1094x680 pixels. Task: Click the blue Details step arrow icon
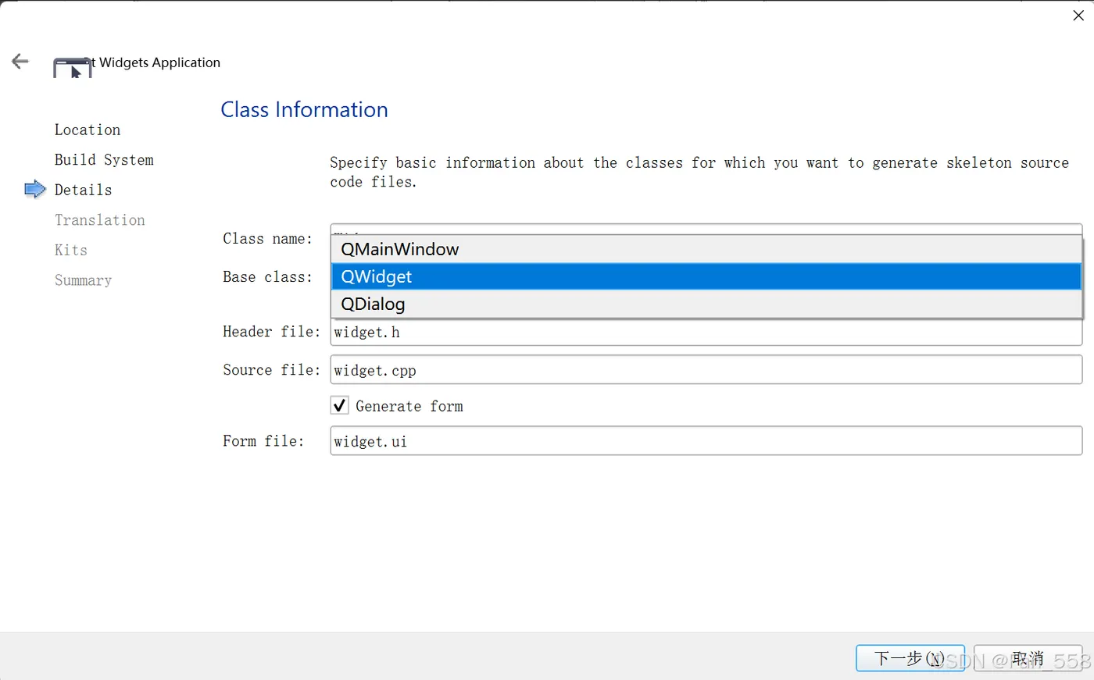coord(35,190)
